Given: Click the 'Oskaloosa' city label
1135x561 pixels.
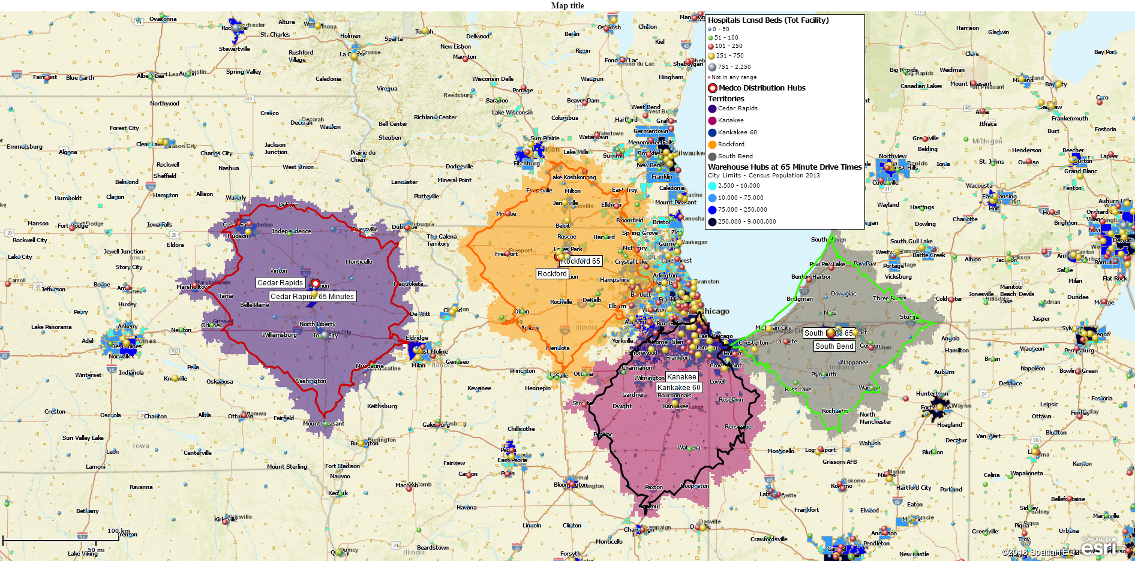Looking at the screenshot, I should click(220, 382).
